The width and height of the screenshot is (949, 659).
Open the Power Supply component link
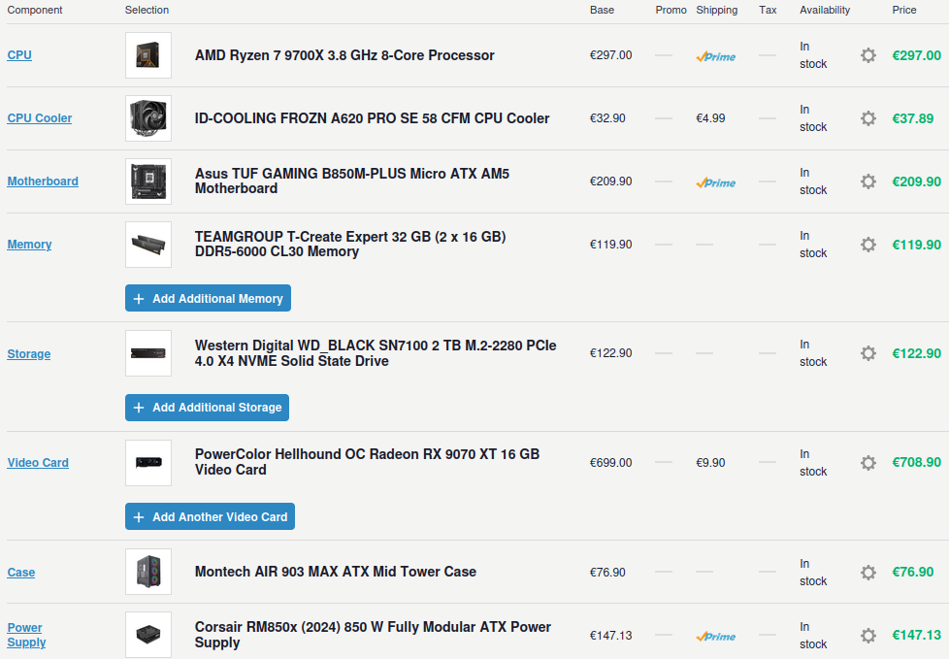[x=26, y=635]
